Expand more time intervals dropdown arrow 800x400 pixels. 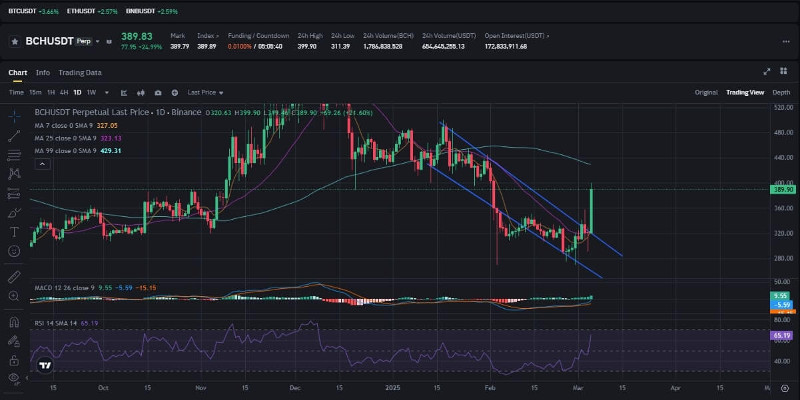(106, 93)
